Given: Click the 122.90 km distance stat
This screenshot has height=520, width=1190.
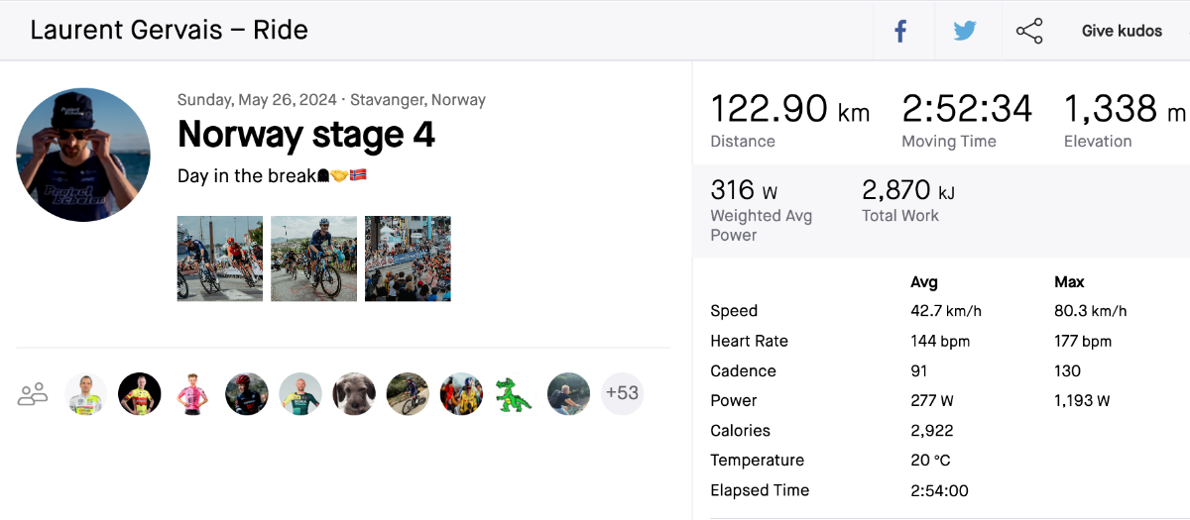Looking at the screenshot, I should click(x=789, y=109).
